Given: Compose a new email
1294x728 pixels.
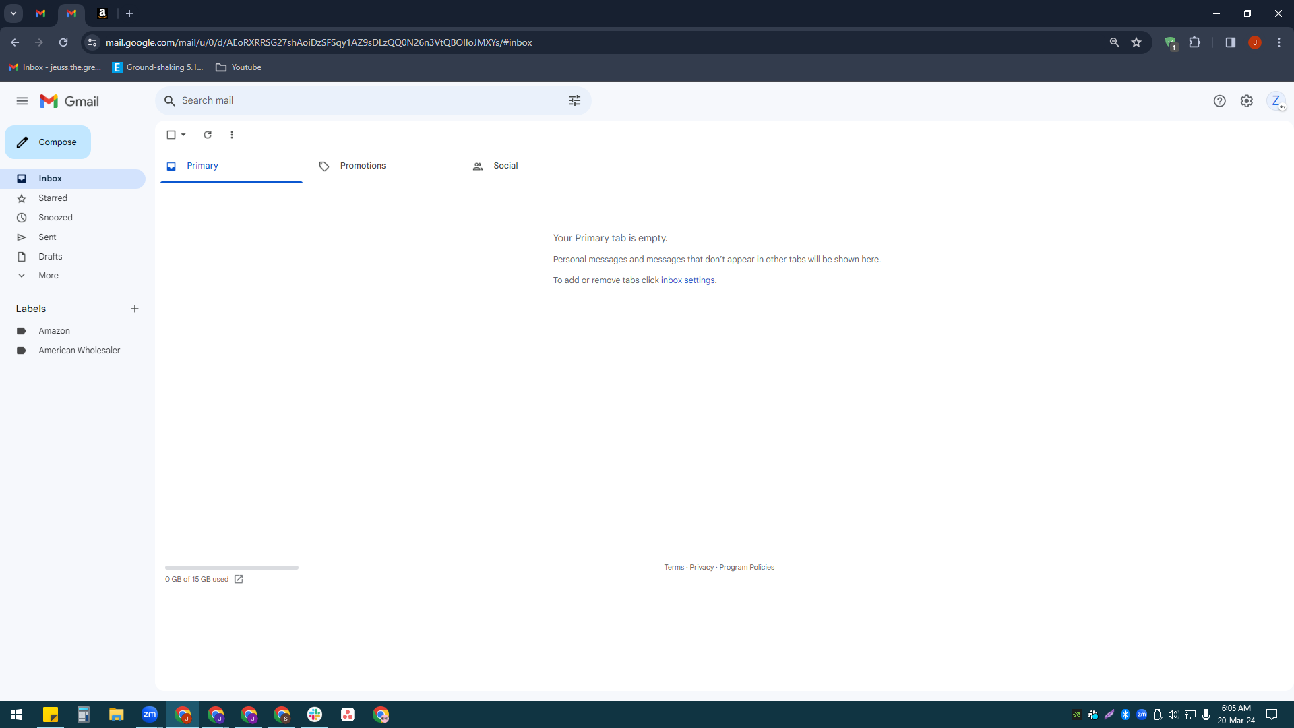Looking at the screenshot, I should click(48, 142).
